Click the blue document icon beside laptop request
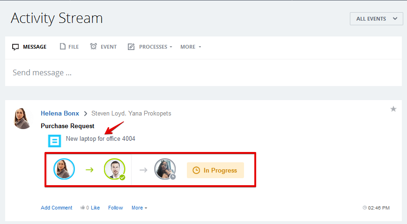The height and width of the screenshot is (224, 407). [54, 141]
